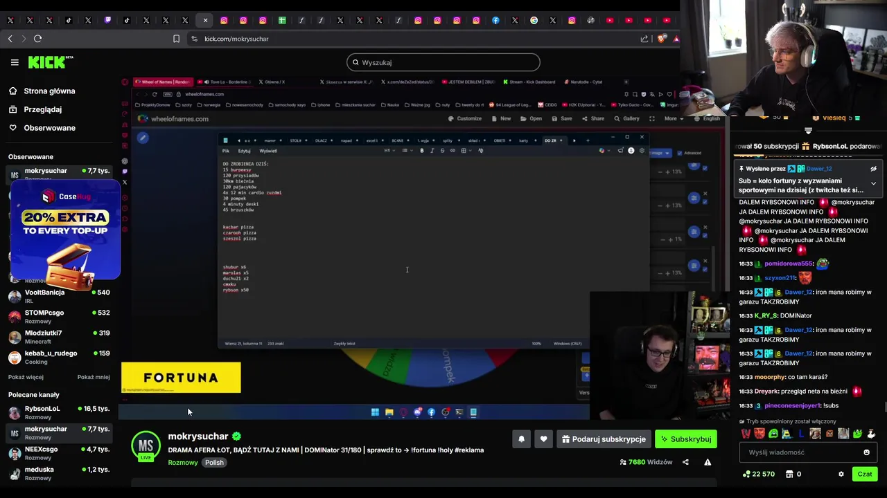
Task: Click the Wyszukaj search field
Action: (443, 62)
